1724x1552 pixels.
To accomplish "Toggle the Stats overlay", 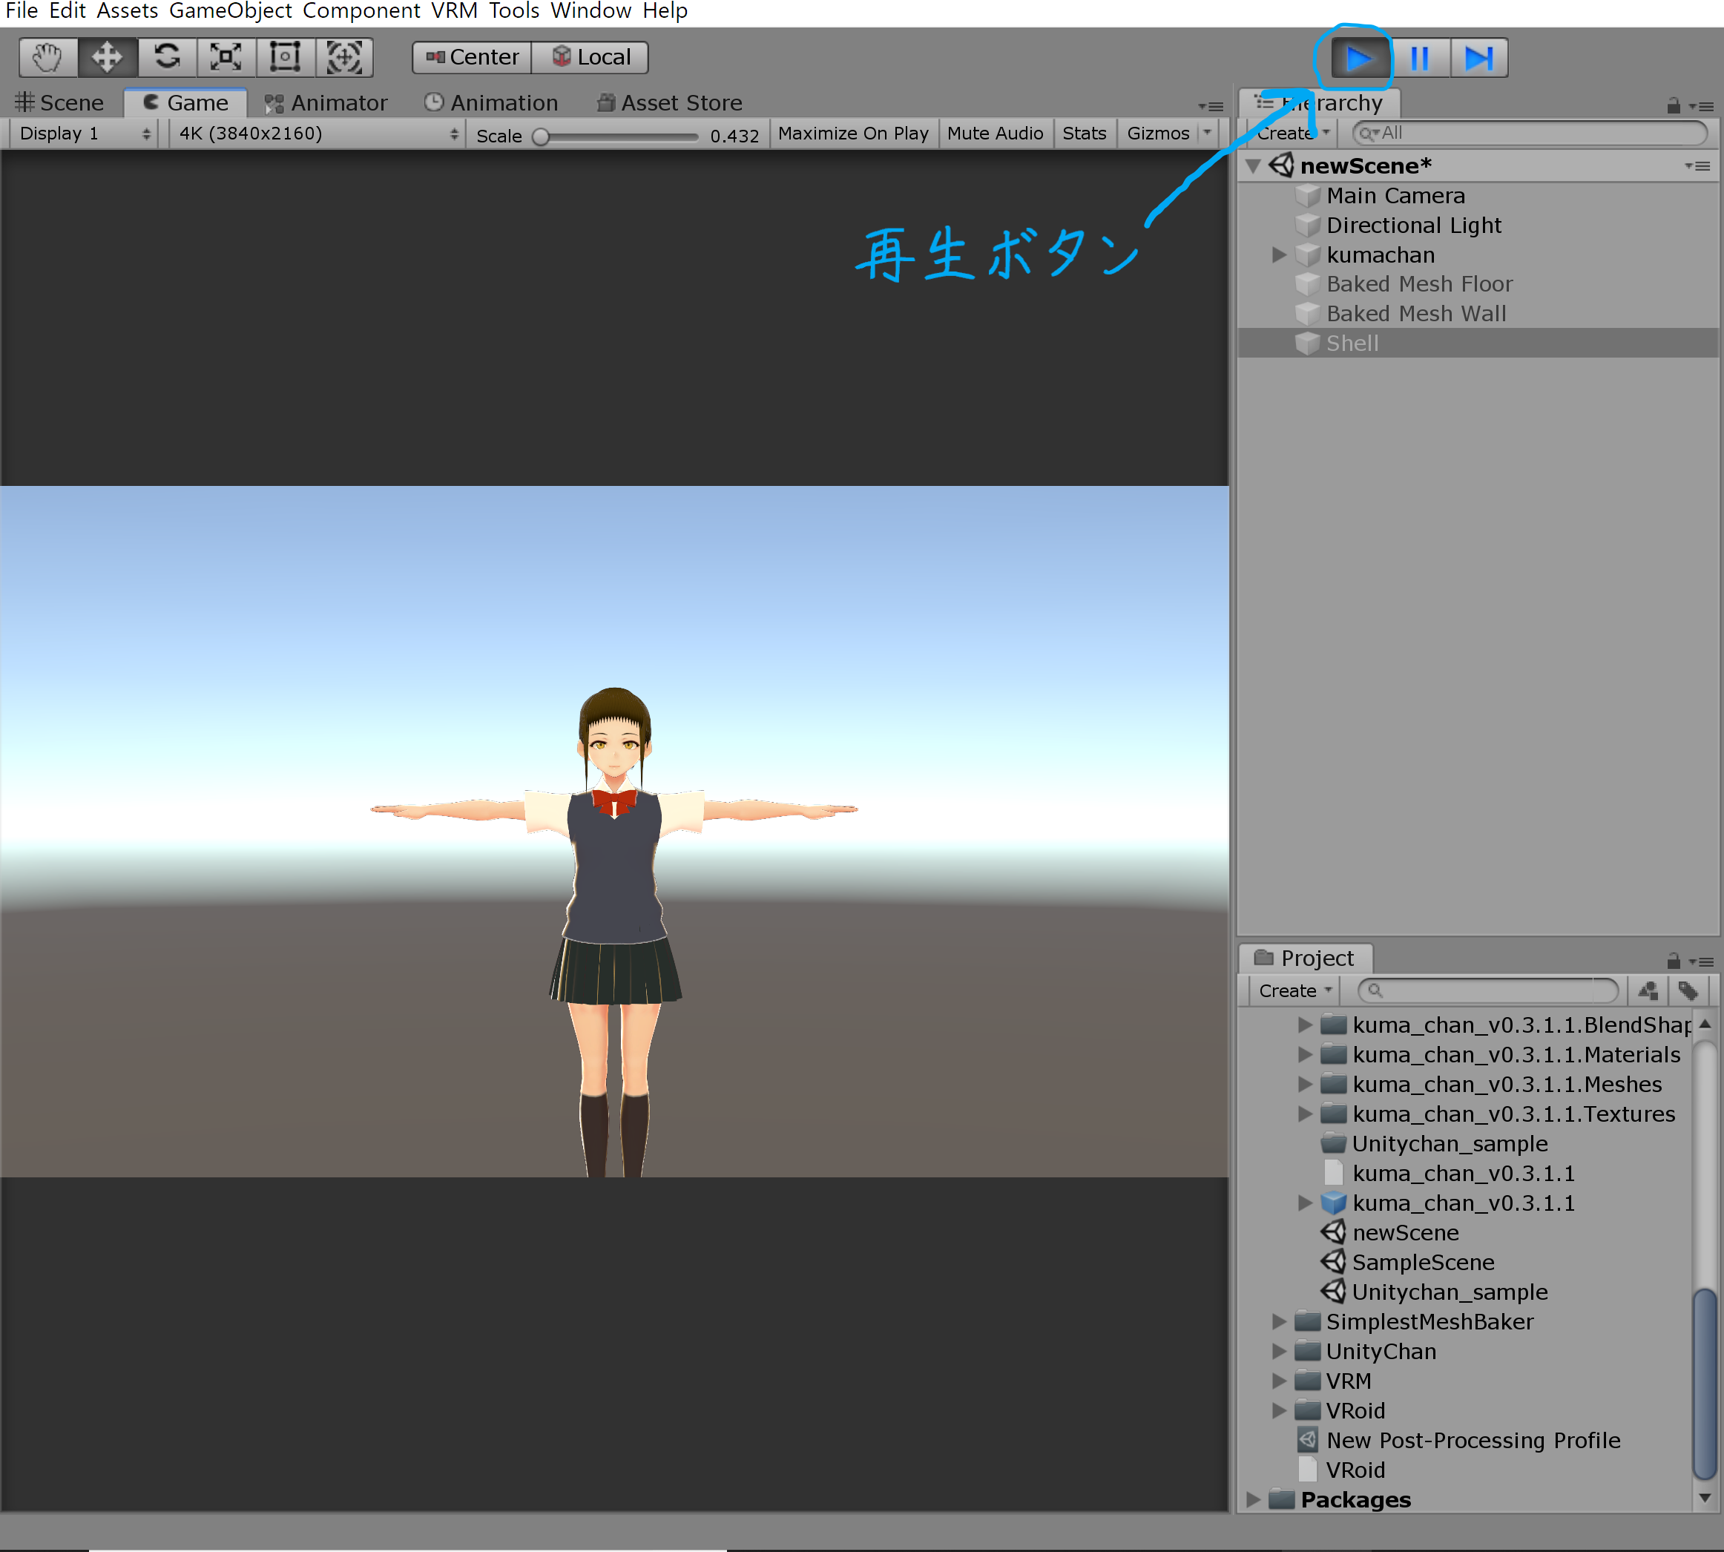I will tap(1084, 133).
